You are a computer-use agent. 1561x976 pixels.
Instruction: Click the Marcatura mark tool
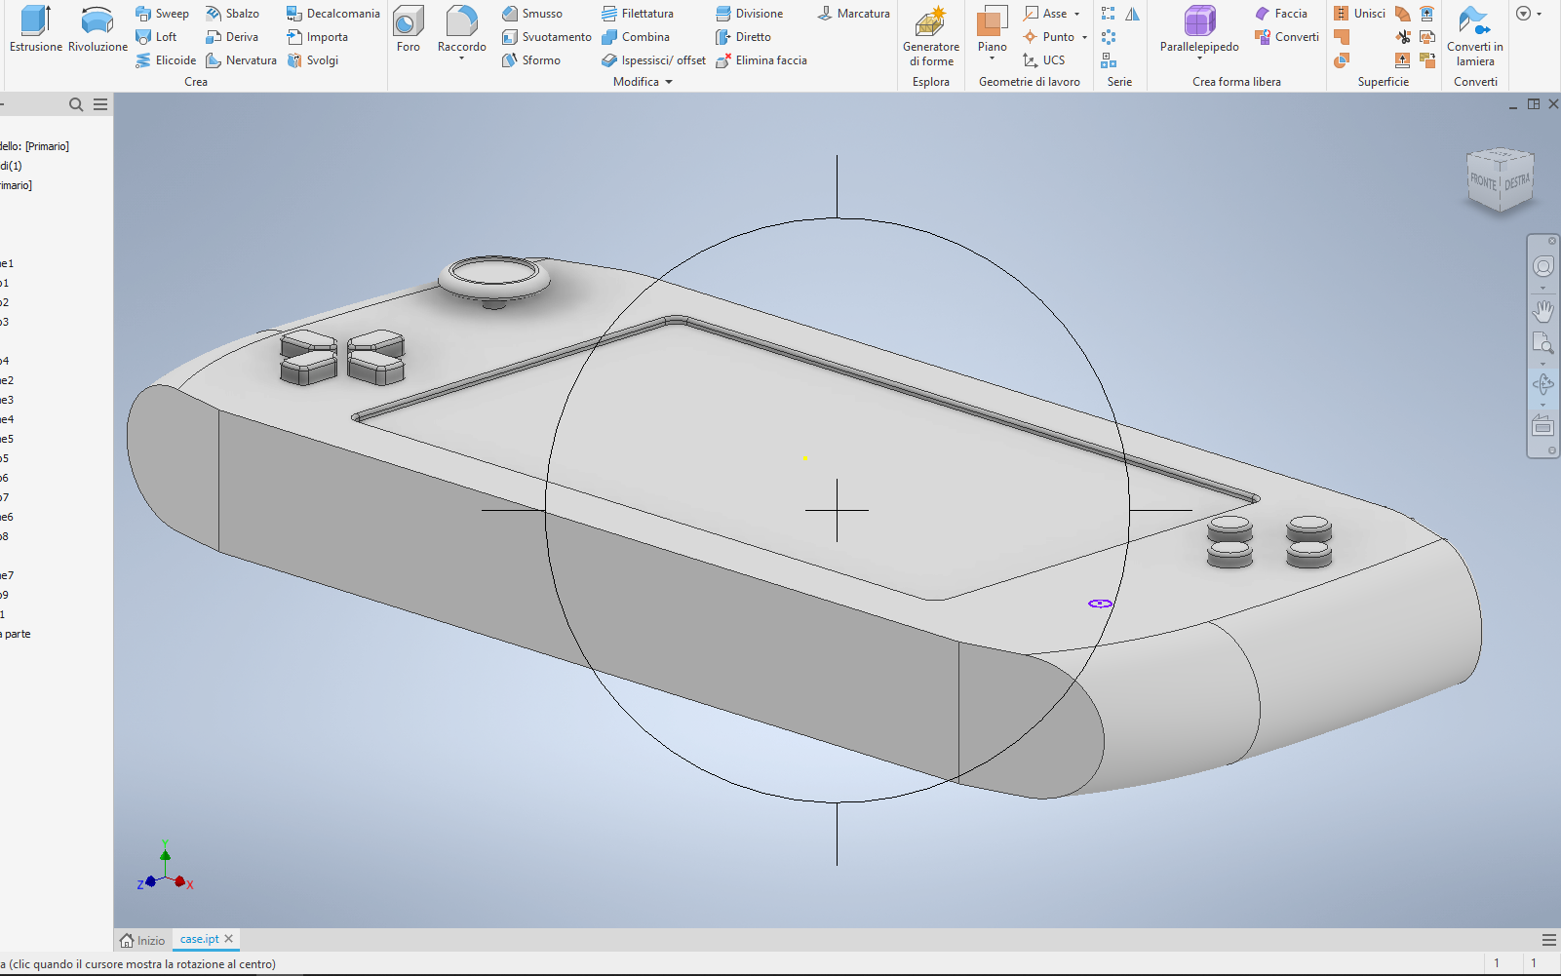click(853, 14)
